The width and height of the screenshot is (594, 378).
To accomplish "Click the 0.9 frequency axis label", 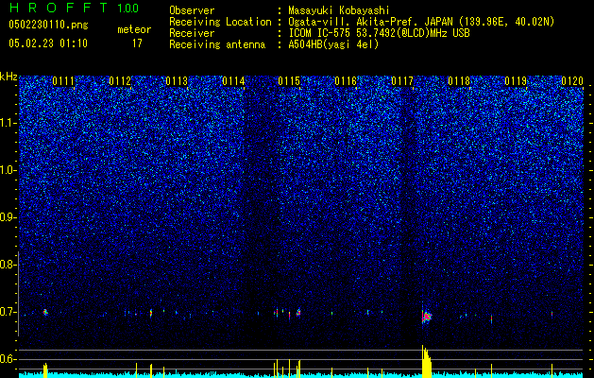I will pos(8,217).
